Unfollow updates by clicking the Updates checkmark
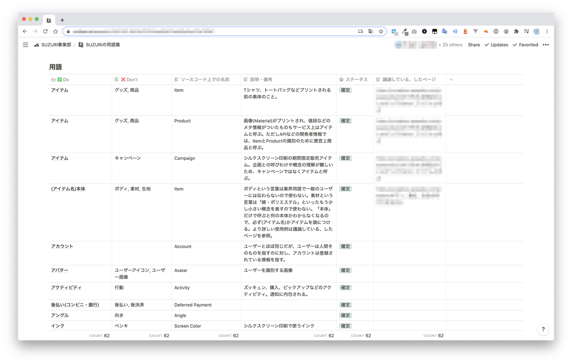 486,44
